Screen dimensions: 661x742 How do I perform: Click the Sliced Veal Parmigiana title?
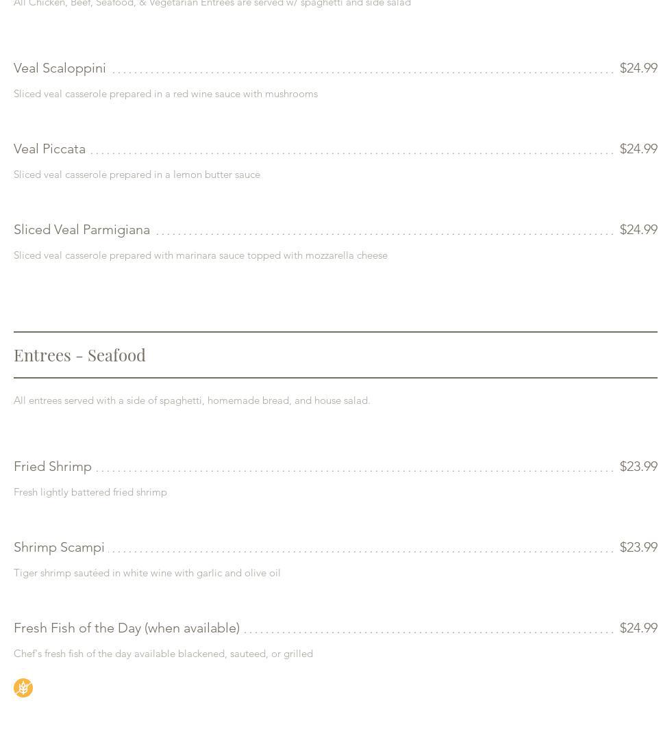point(82,230)
